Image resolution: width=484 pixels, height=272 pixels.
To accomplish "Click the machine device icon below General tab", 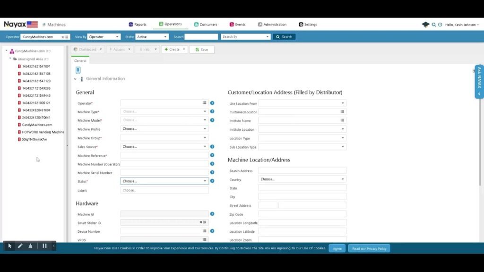I will tap(78, 70).
